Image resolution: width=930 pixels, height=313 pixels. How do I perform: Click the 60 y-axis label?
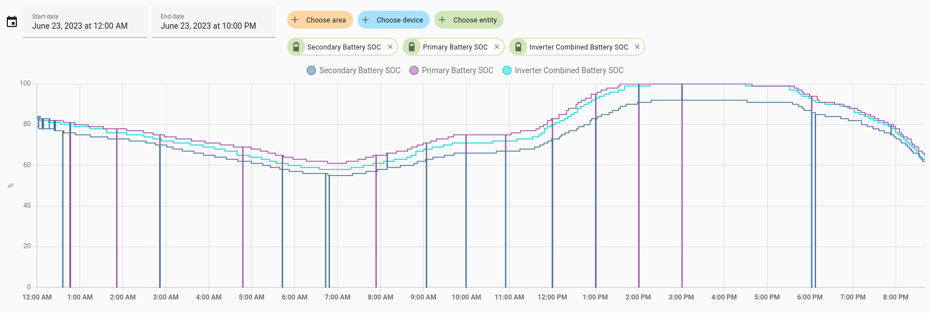(x=27, y=165)
